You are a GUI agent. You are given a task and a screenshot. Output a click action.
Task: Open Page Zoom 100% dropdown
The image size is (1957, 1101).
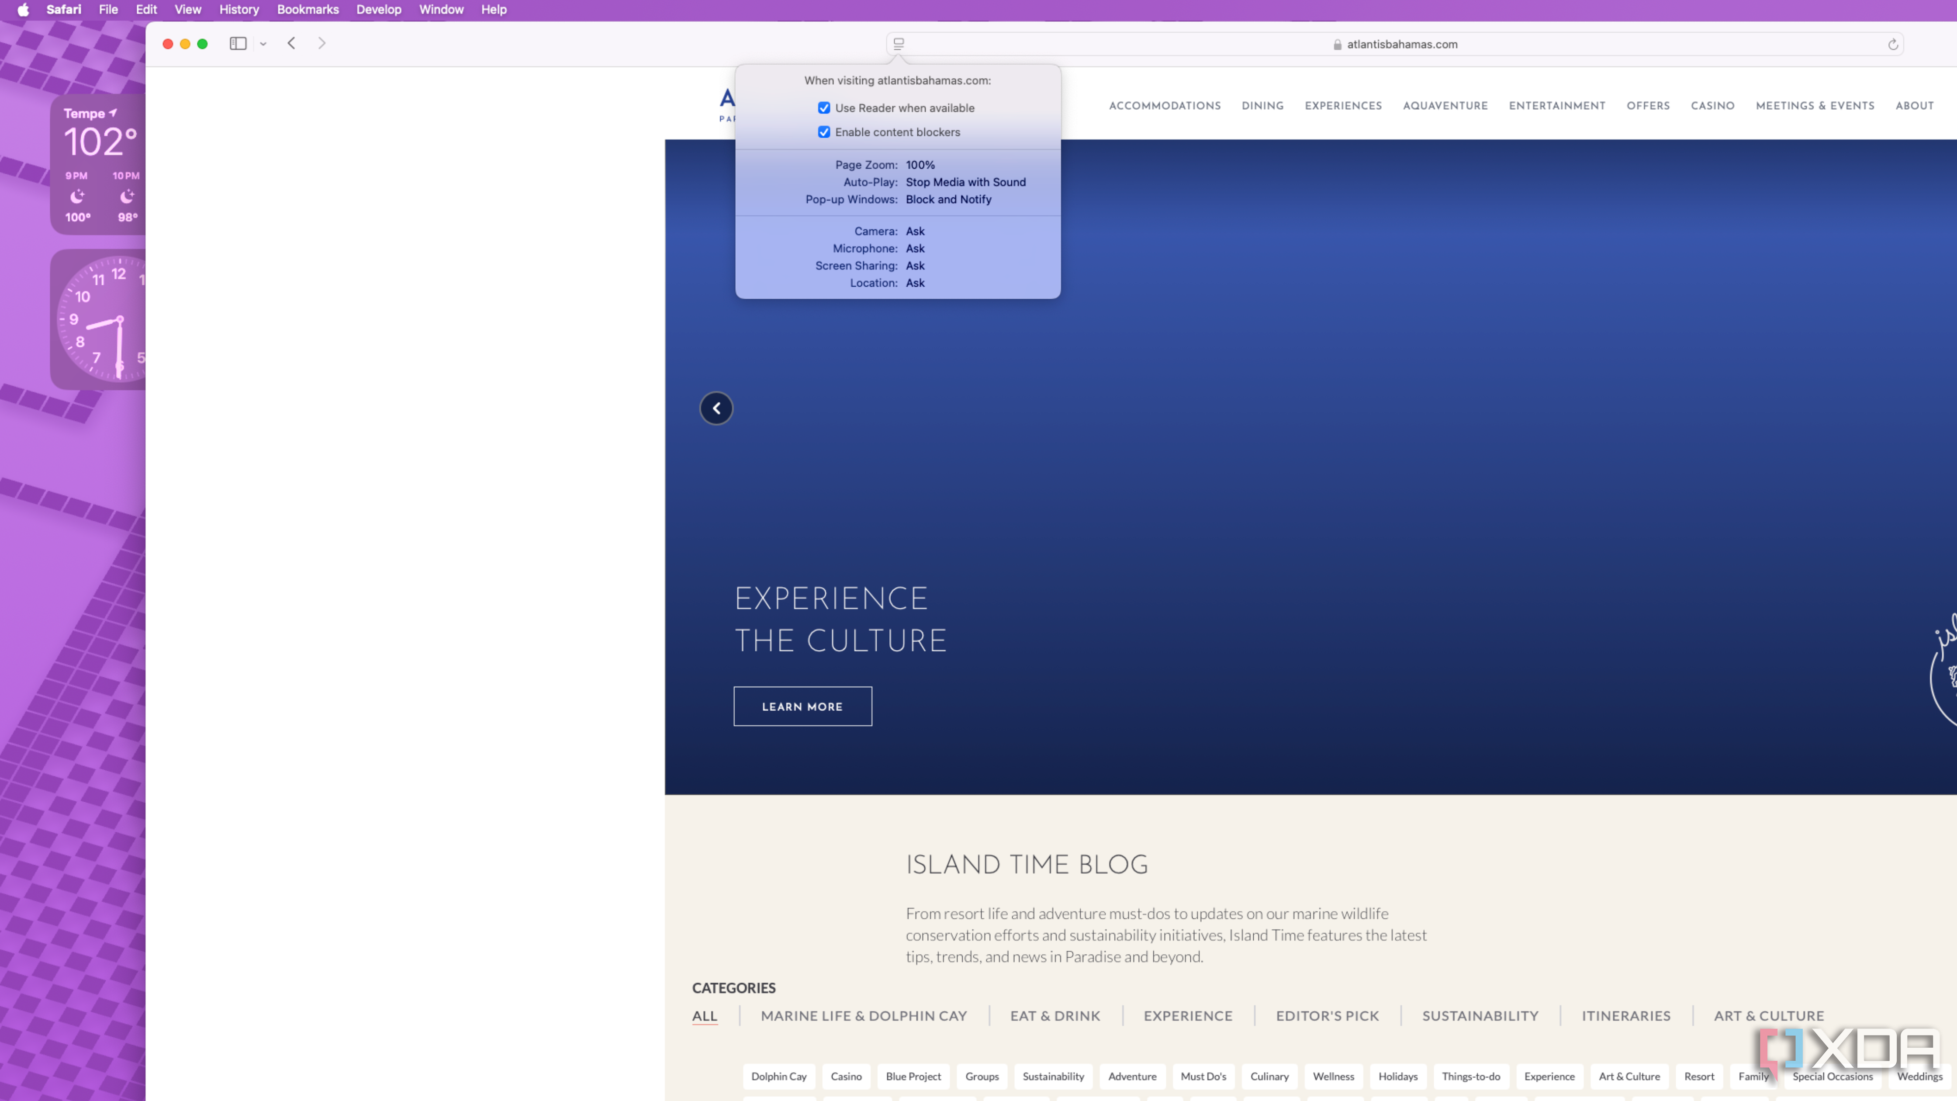pos(920,165)
